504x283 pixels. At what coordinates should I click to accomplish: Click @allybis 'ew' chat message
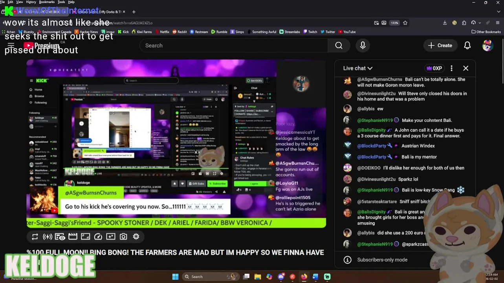pos(405,109)
